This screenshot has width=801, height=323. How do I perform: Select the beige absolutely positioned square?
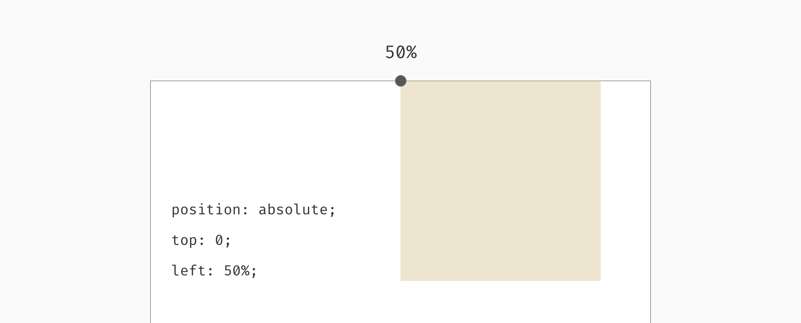[x=501, y=181]
